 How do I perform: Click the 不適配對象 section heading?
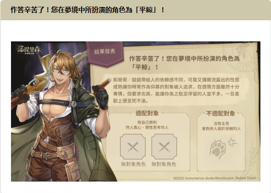coord(221,114)
